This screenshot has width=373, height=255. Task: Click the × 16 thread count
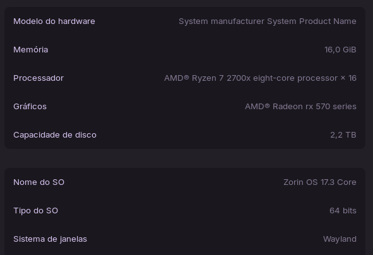coord(348,78)
